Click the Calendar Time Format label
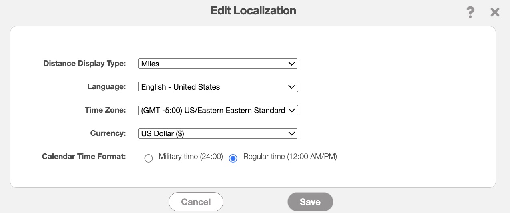 point(84,157)
